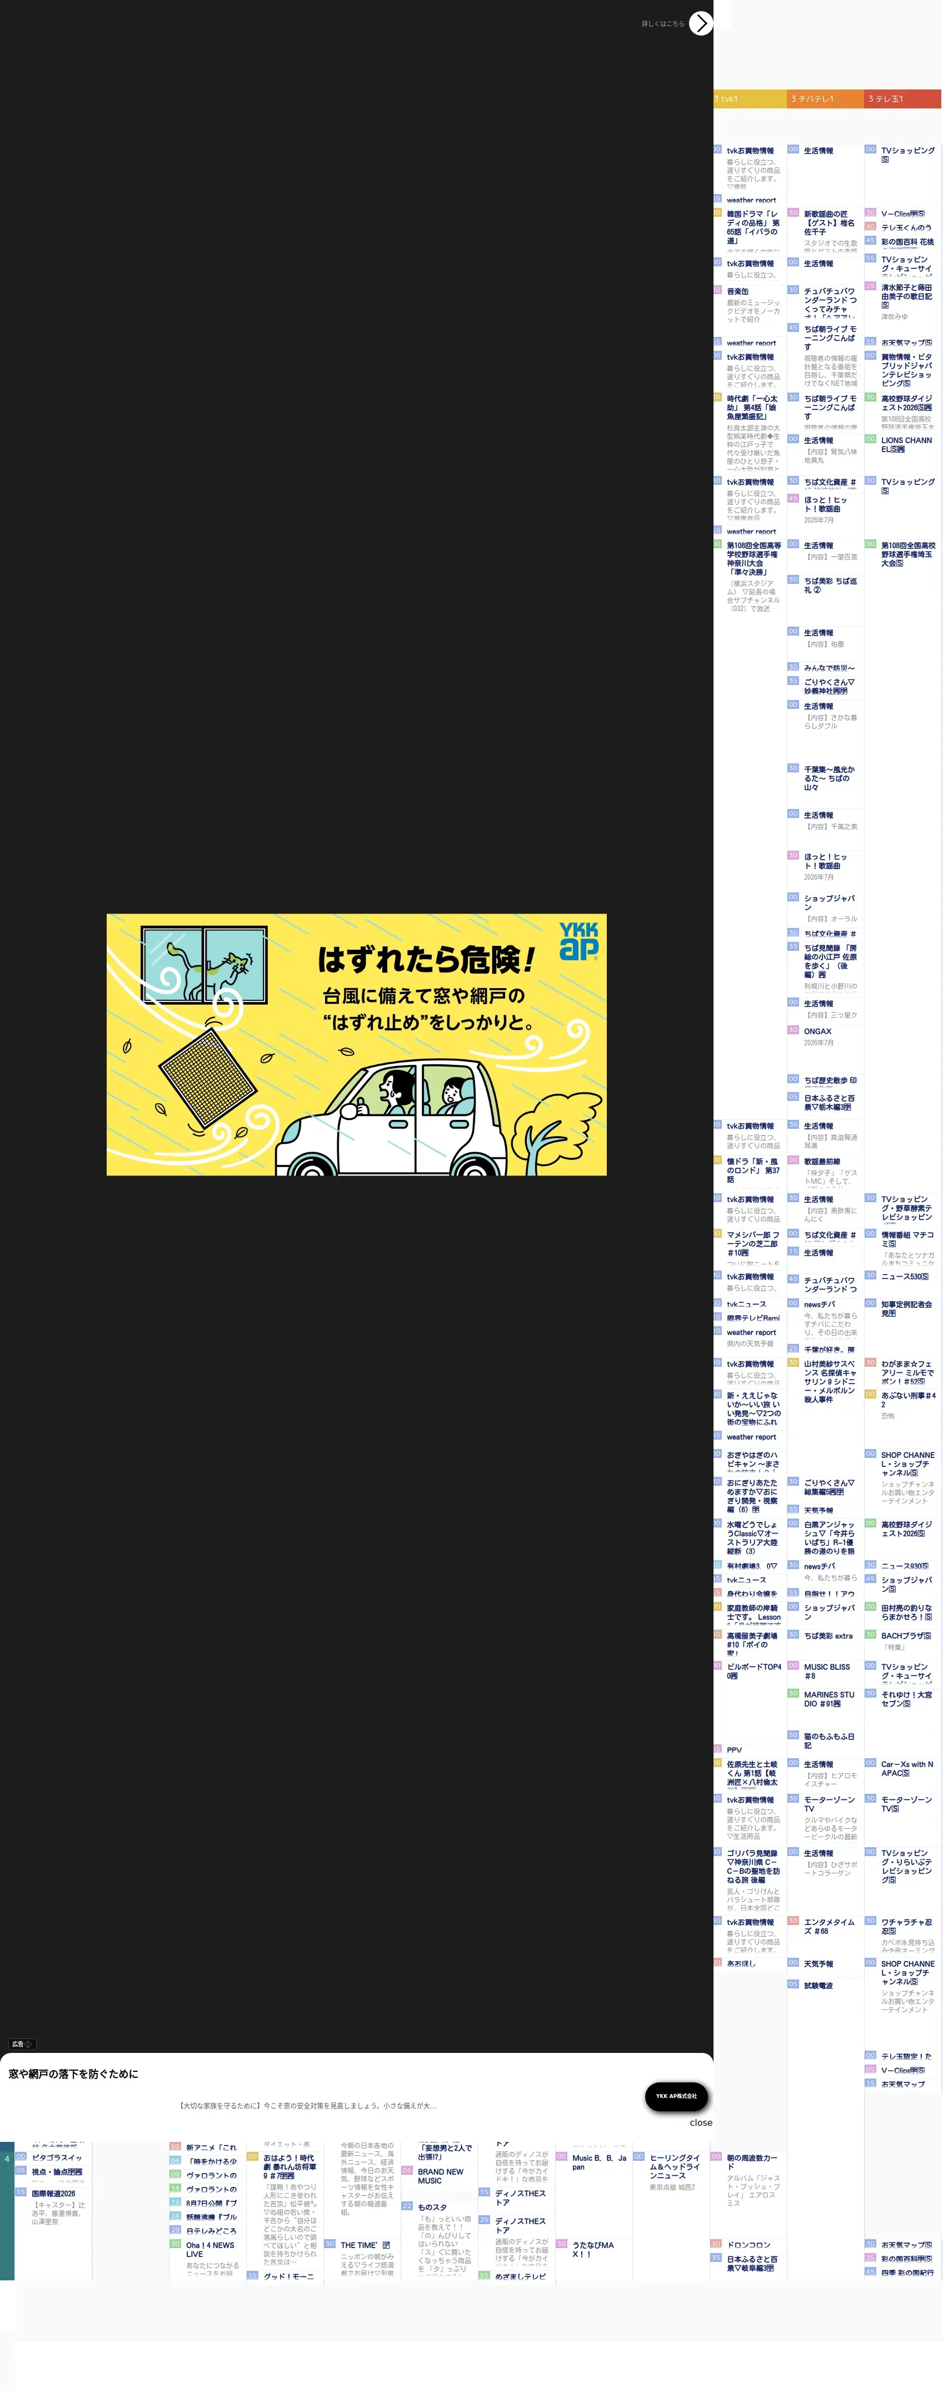Open 限界テレビRemi program
The width and height of the screenshot is (943, 2391).
pyautogui.click(x=753, y=1318)
